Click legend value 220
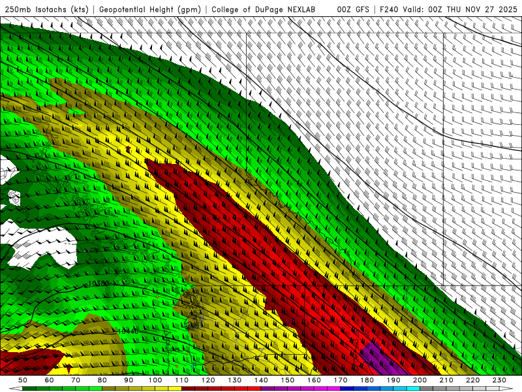The width and height of the screenshot is (522, 392). [472, 380]
